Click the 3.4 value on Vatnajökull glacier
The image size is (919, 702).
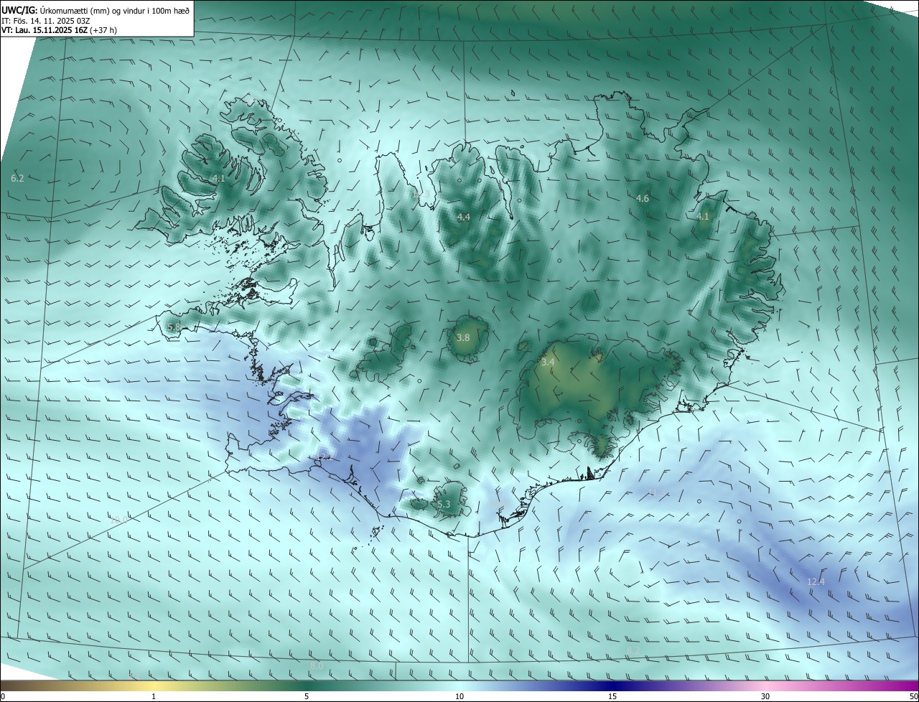(548, 362)
